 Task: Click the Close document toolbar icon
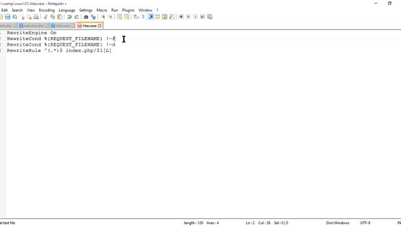(23, 17)
